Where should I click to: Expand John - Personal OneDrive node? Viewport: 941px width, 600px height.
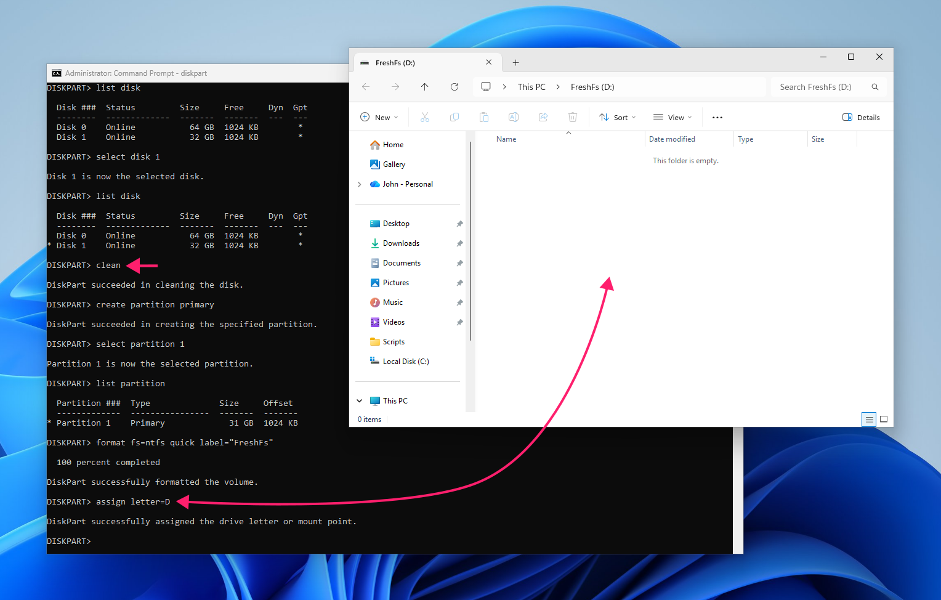tap(360, 184)
